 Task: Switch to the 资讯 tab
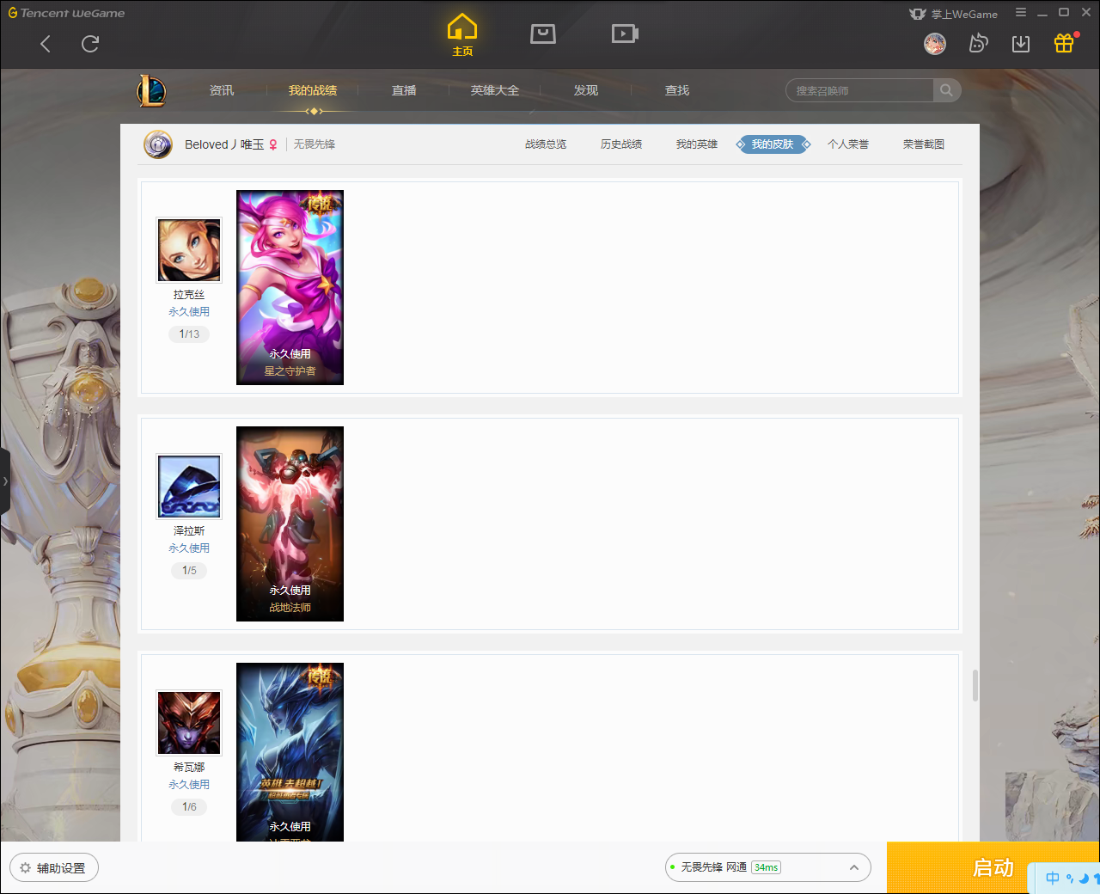tap(222, 90)
